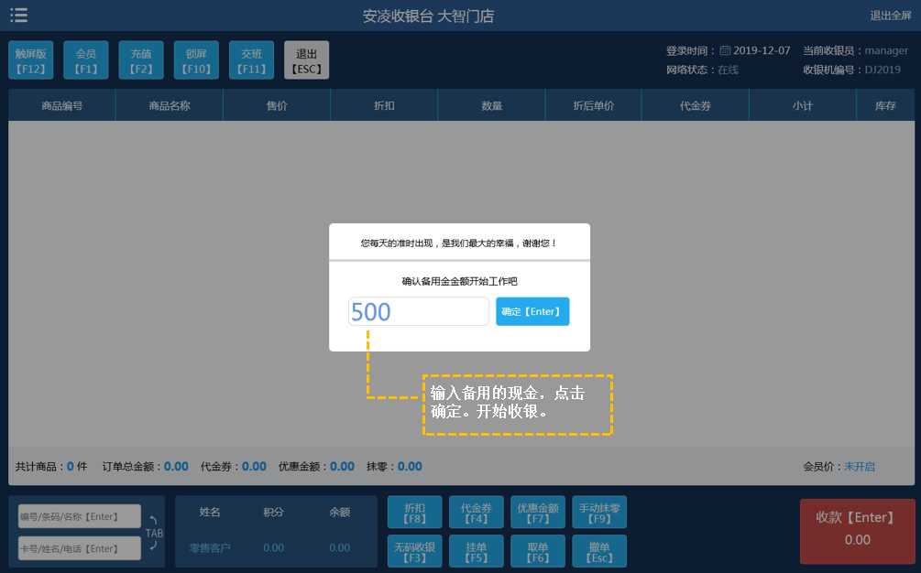Screen dimensions: 921x573
Task: Cancel the order with 撤单【Esc】
Action: coord(598,550)
